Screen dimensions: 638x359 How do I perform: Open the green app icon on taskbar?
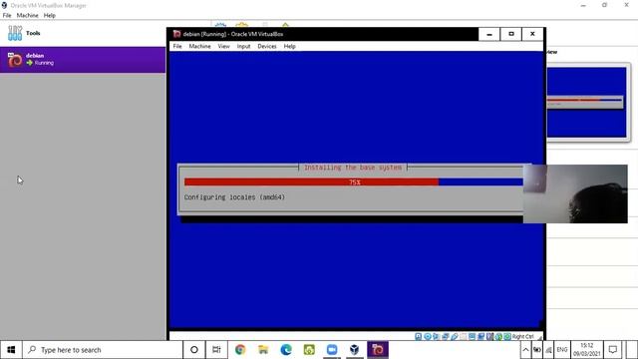pyautogui.click(x=309, y=350)
